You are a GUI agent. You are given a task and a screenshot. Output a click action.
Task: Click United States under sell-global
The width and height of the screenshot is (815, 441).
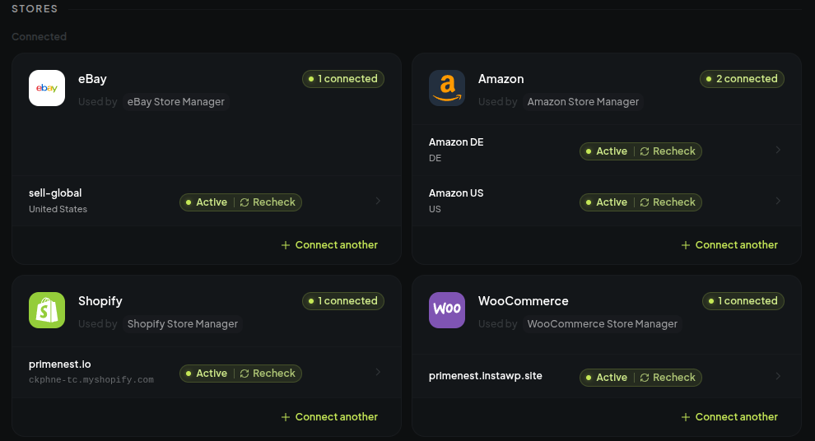pyautogui.click(x=58, y=209)
